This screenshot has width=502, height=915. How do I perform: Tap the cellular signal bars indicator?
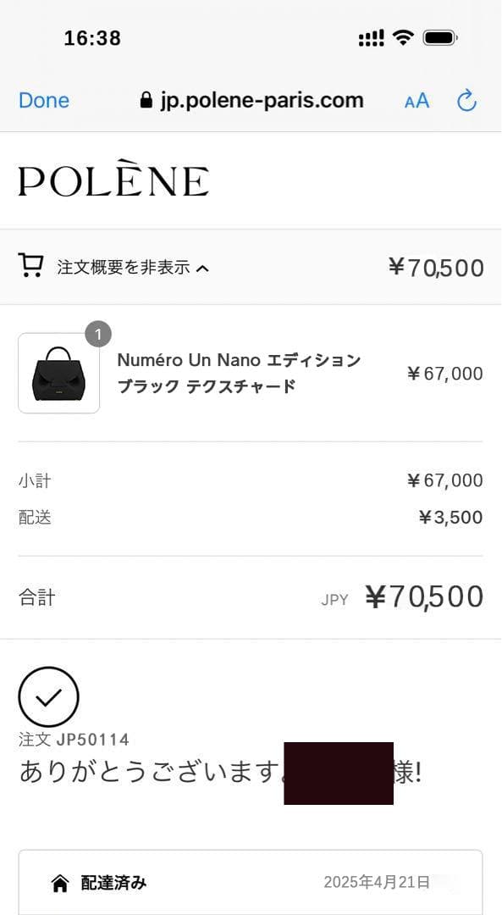[x=370, y=37]
